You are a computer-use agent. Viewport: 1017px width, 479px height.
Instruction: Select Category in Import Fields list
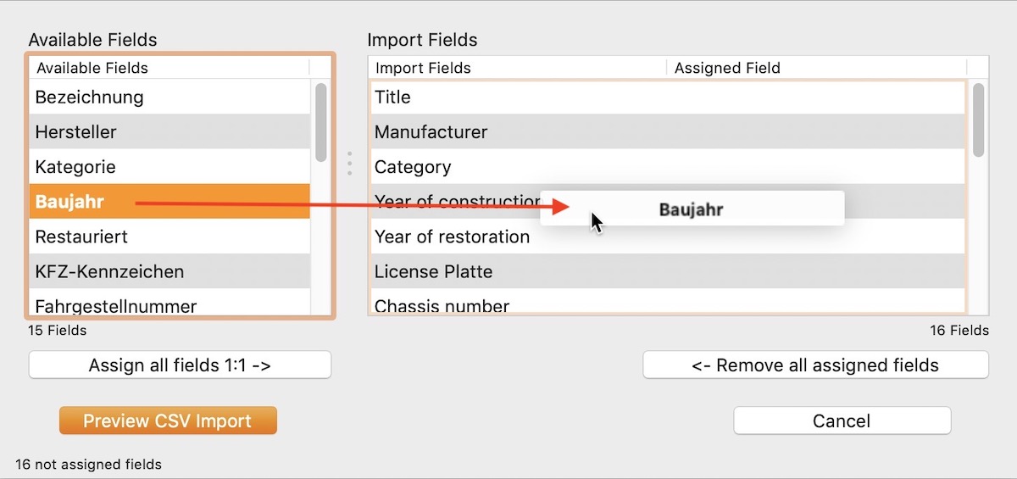668,167
